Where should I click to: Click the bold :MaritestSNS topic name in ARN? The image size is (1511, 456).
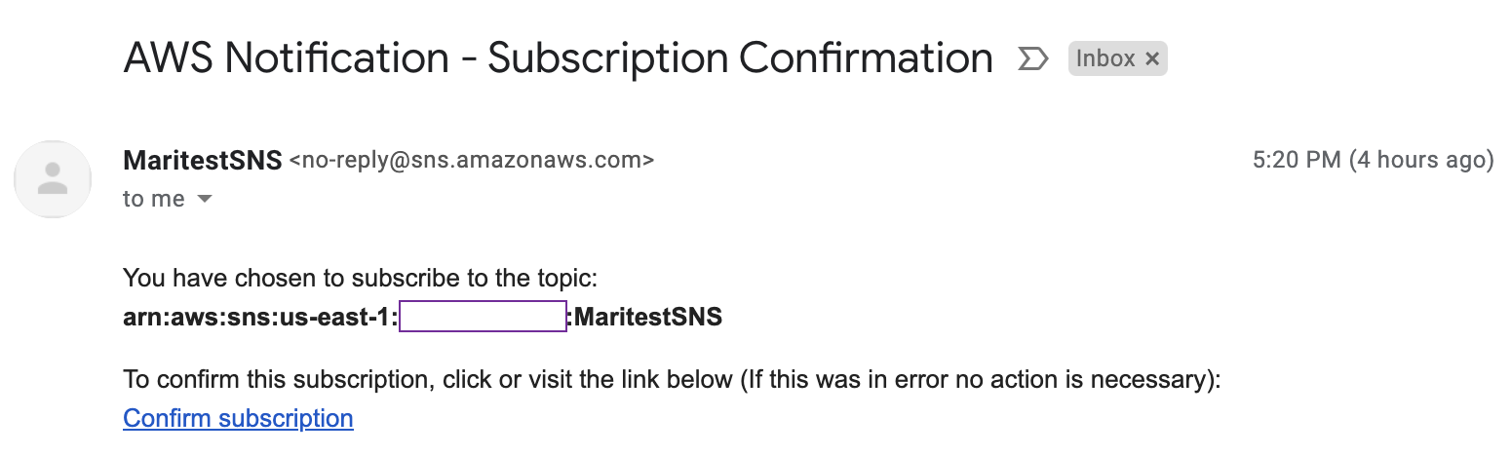pyautogui.click(x=646, y=317)
